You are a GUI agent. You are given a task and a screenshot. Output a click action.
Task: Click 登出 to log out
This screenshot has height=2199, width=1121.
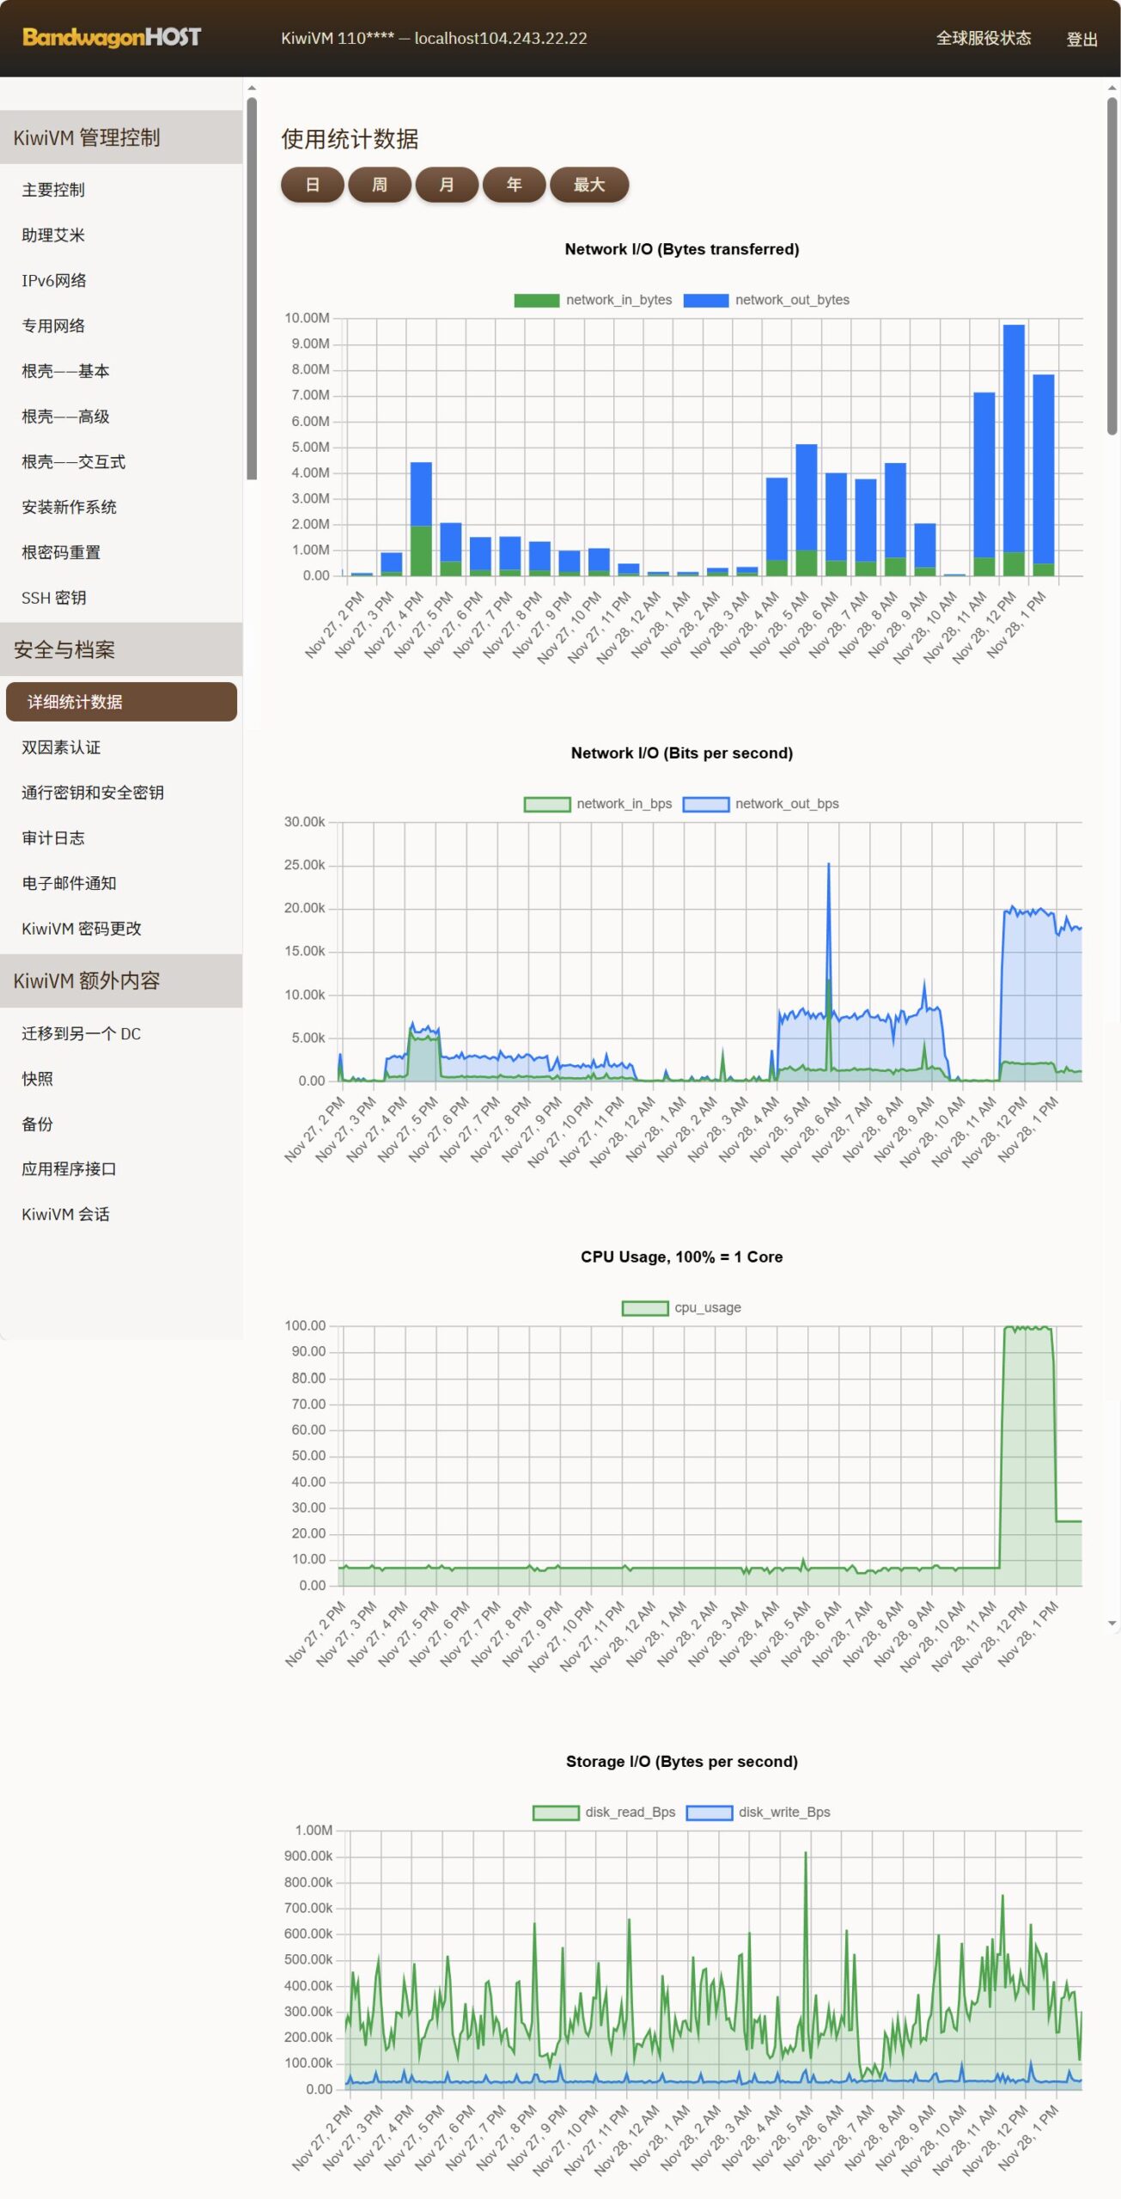click(x=1081, y=40)
